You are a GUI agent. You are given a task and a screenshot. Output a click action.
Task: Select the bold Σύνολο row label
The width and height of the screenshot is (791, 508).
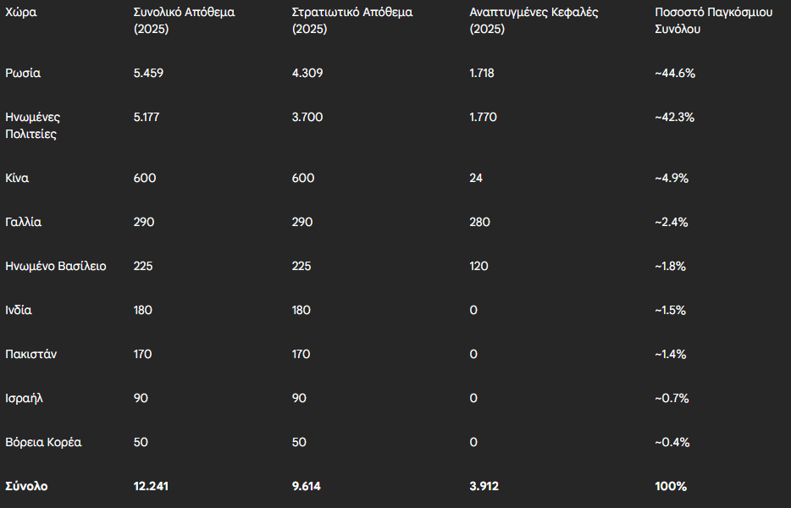tap(27, 486)
